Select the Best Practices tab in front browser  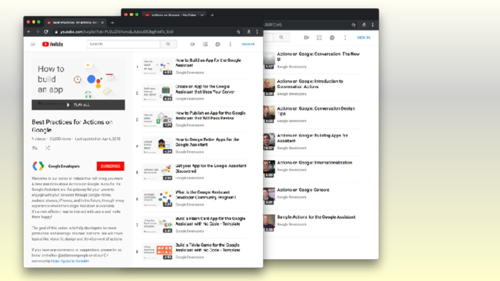(x=75, y=22)
